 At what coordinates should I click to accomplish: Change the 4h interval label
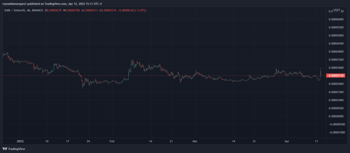click(29, 11)
